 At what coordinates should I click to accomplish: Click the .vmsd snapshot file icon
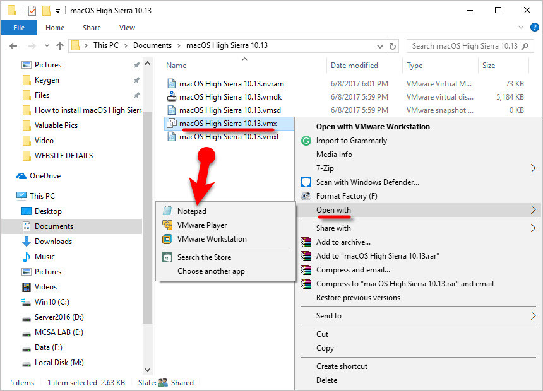(171, 110)
